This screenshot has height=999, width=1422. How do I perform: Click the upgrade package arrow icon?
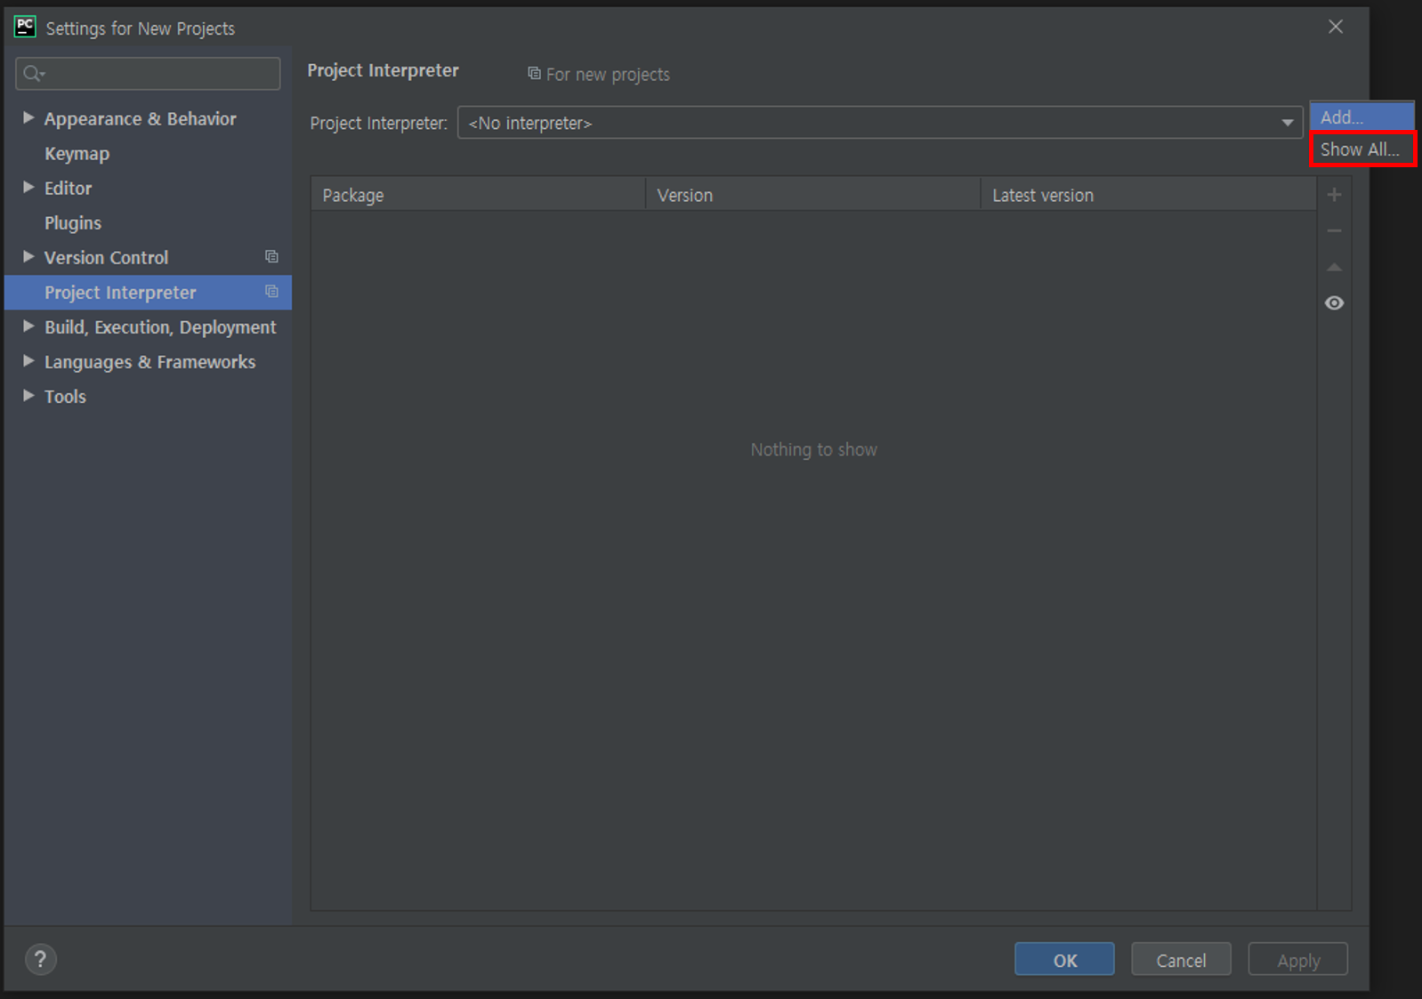(x=1334, y=267)
